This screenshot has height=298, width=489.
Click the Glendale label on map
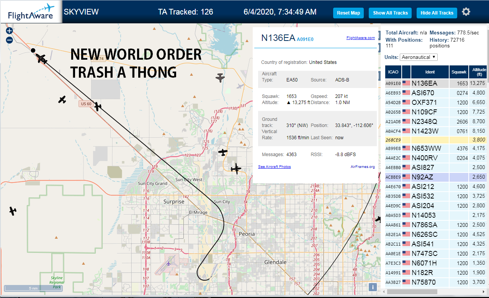pos(275,262)
